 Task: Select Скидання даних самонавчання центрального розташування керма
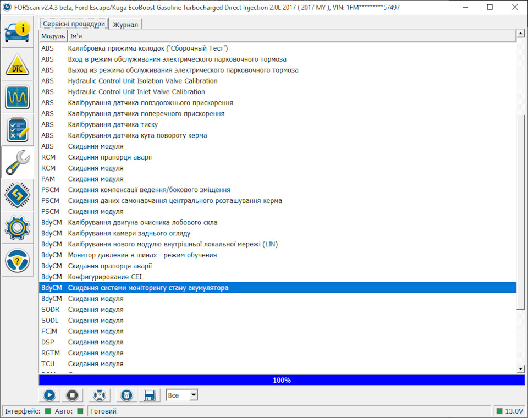[x=278, y=201]
